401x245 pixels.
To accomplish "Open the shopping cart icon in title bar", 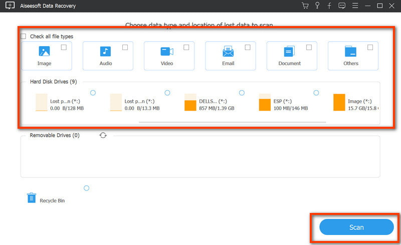I will pyautogui.click(x=305, y=6).
